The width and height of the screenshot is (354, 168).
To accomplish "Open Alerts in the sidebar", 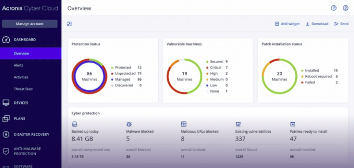I will tap(19, 66).
